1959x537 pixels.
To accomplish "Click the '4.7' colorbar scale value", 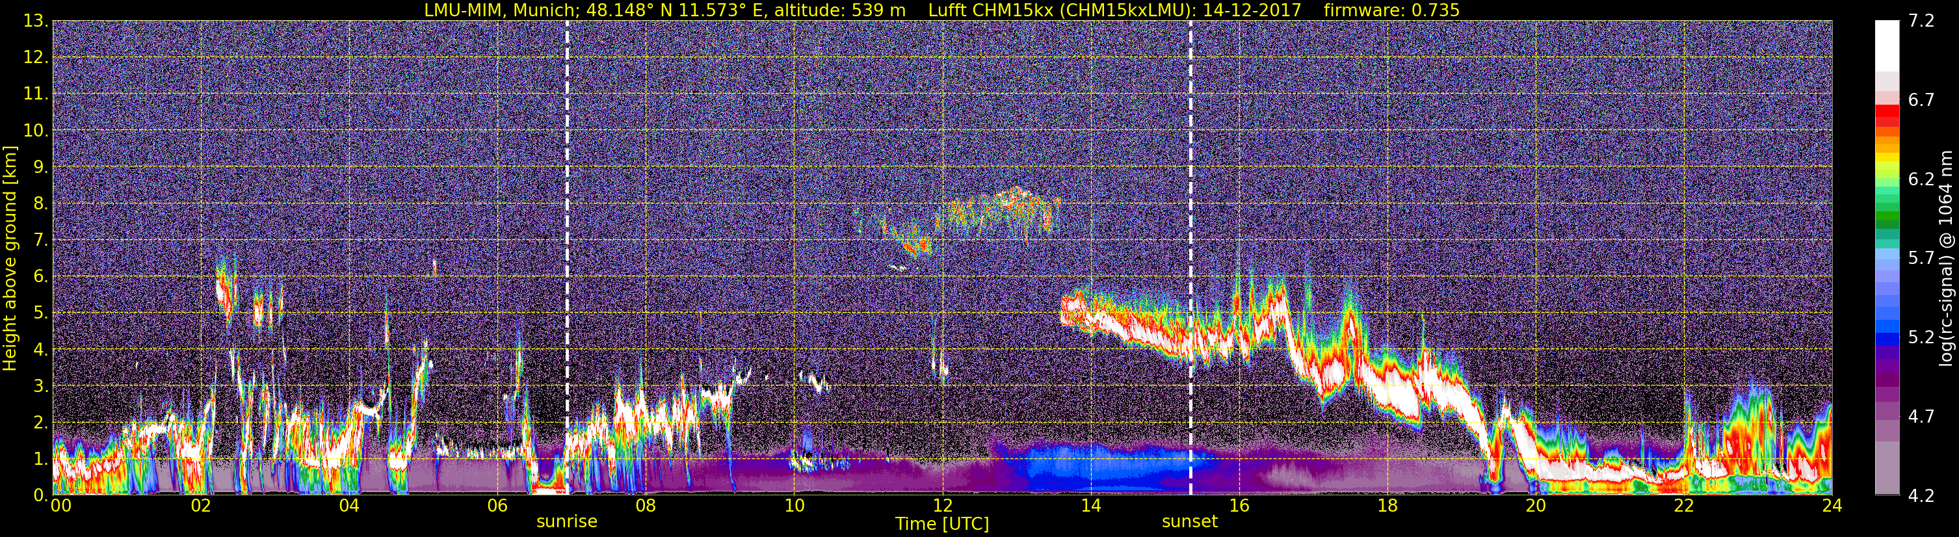I will coord(1921,417).
